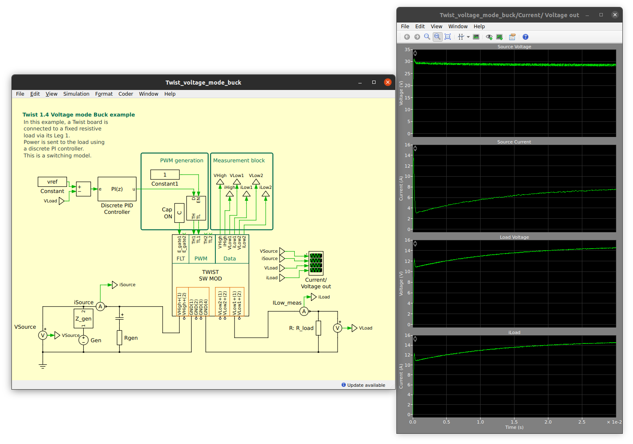Click the TWIST SW MOD block label

[x=210, y=275]
